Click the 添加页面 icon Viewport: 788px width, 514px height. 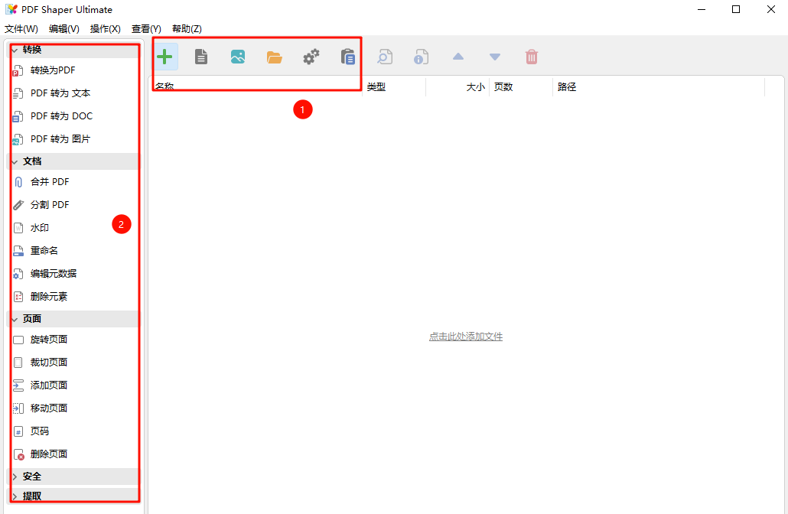tap(18, 385)
